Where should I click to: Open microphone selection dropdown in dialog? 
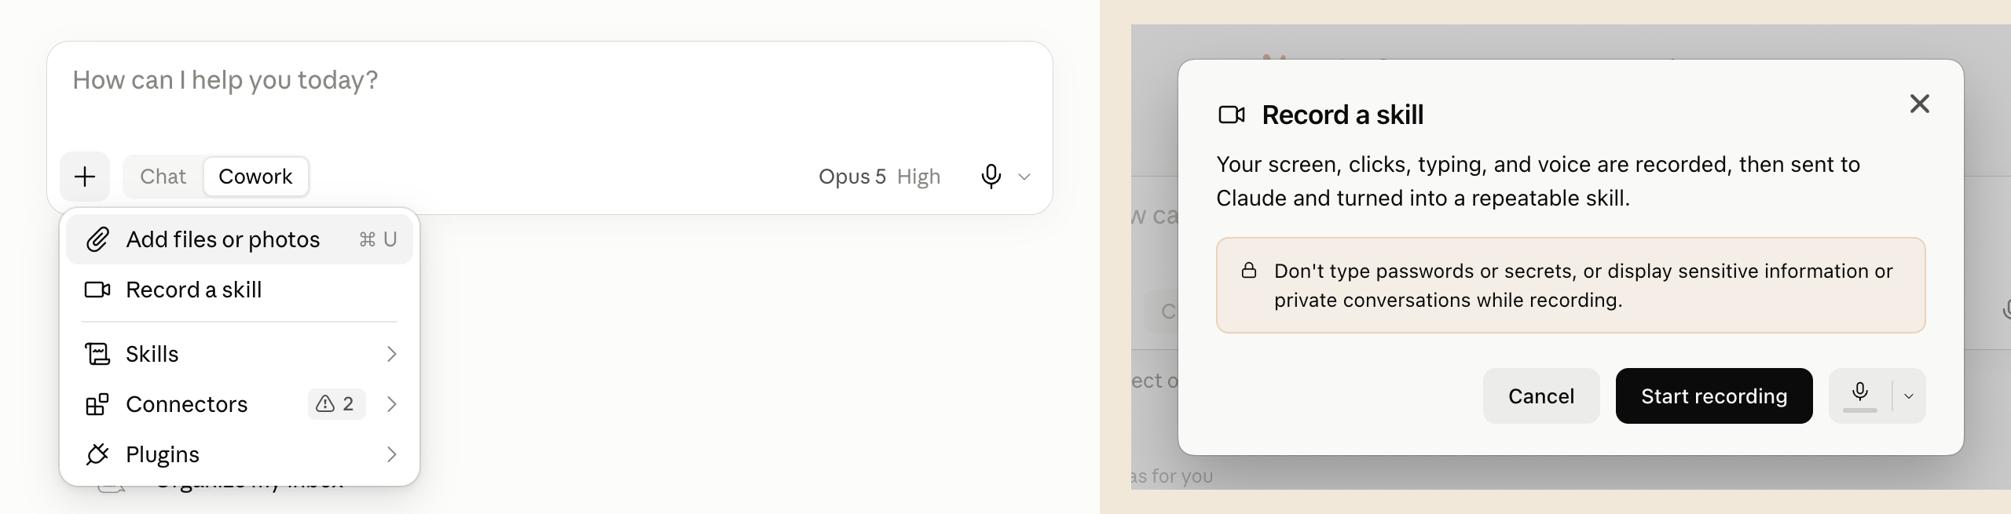click(1909, 396)
